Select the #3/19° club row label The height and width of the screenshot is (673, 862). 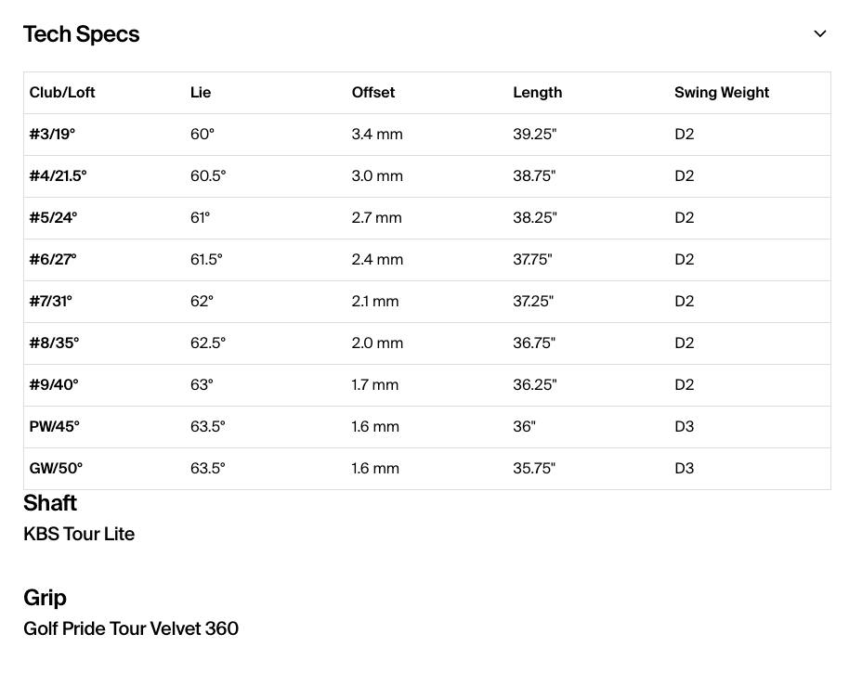tap(52, 134)
